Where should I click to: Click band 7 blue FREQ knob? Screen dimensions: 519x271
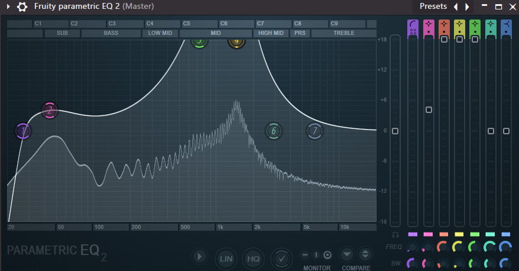506,247
